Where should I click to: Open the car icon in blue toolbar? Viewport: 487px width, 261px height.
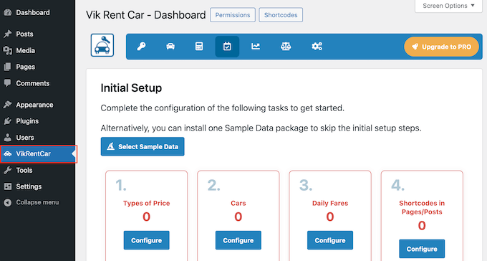click(170, 47)
